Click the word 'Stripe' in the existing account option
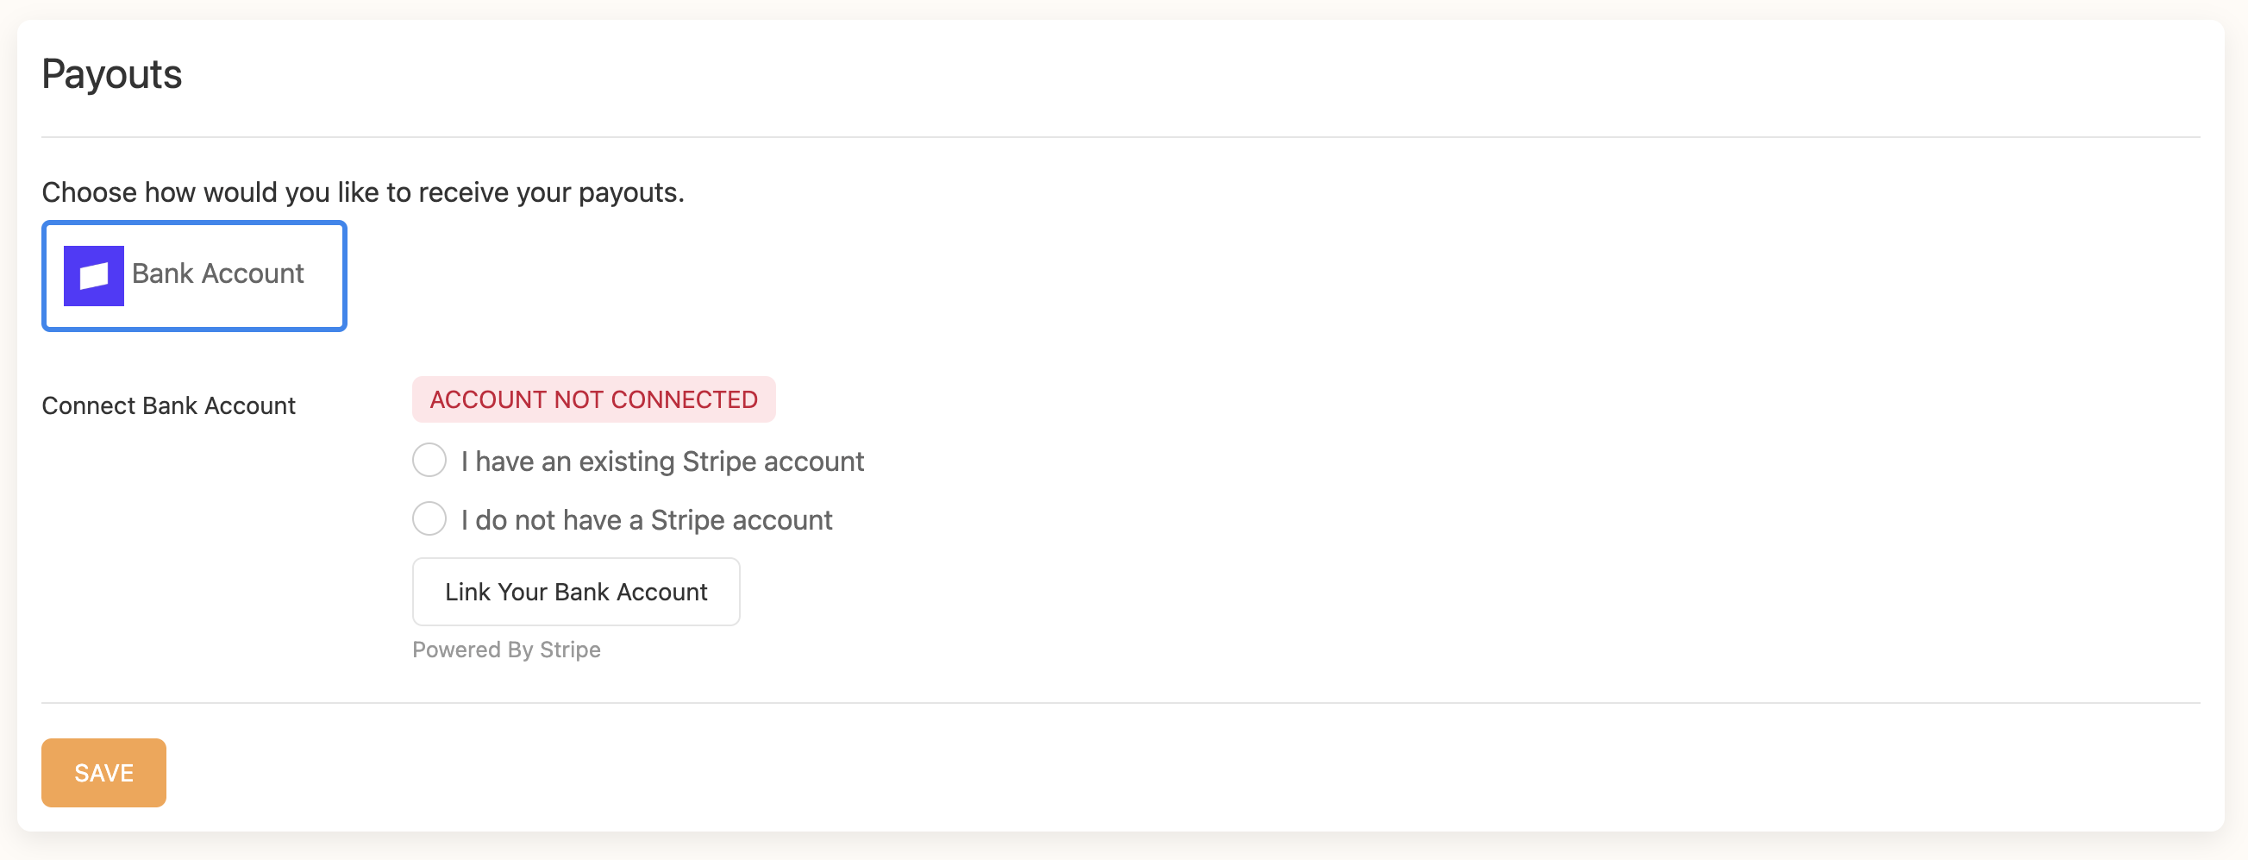2248x860 pixels. pos(719,461)
